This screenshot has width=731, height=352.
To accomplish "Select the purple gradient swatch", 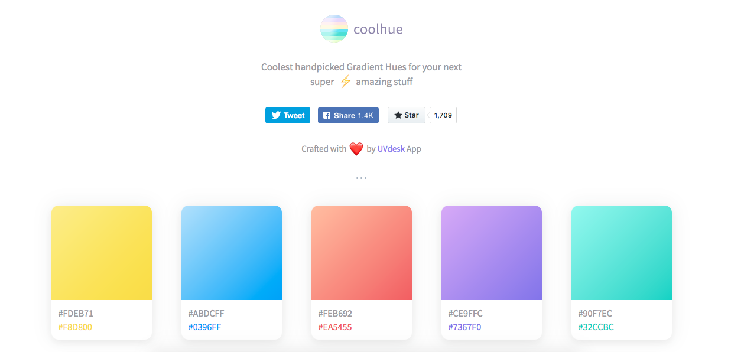I will (492, 253).
